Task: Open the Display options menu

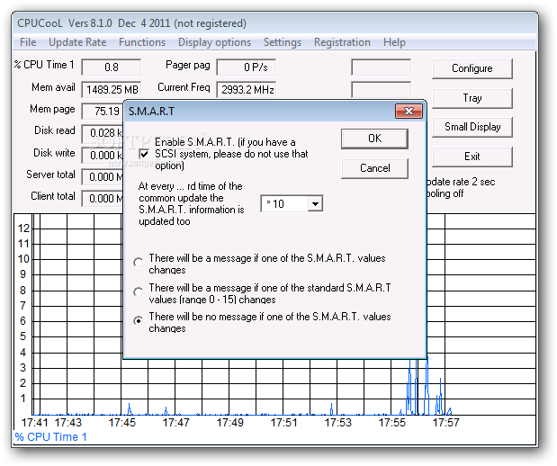Action: point(214,42)
